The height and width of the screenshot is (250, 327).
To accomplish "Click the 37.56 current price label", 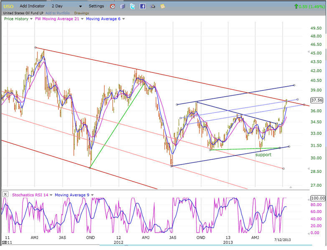I will click(317, 100).
